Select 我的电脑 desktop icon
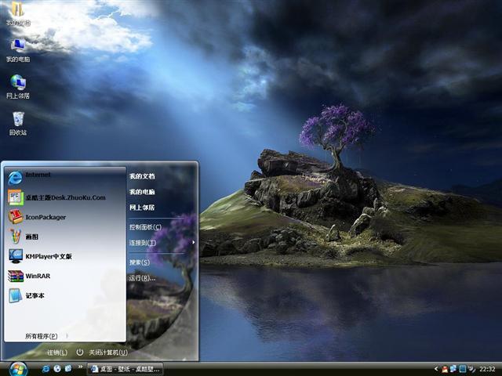502x376 pixels. [18, 50]
